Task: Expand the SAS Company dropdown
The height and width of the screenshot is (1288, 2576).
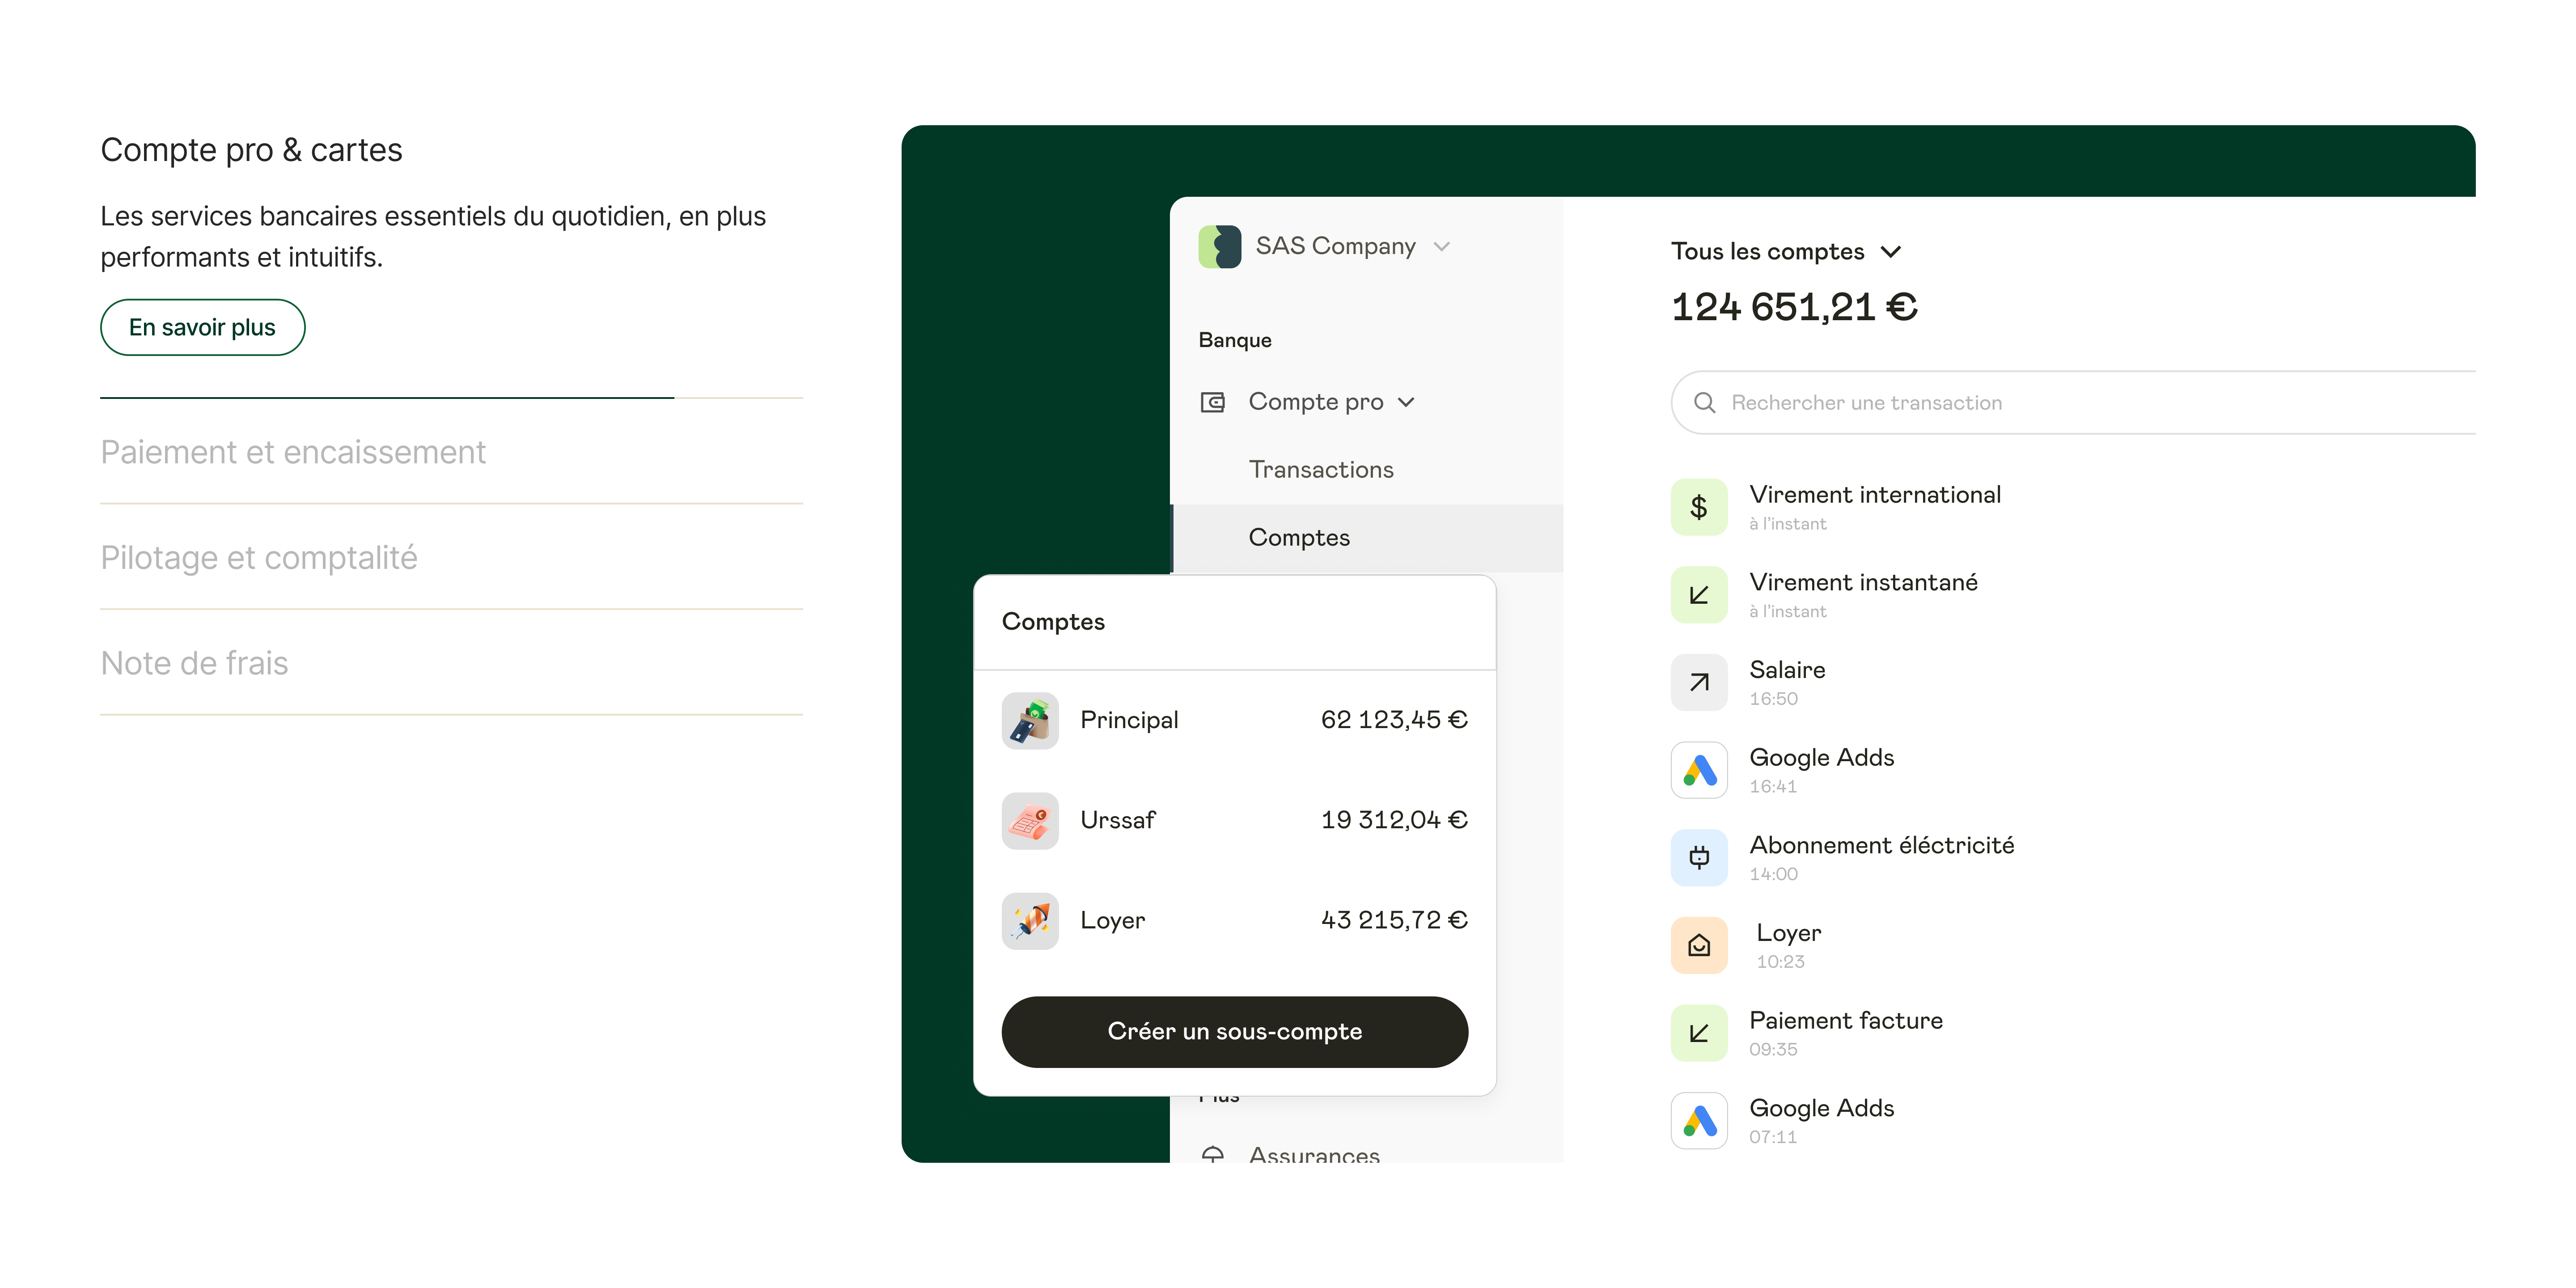Action: pos(1441,246)
